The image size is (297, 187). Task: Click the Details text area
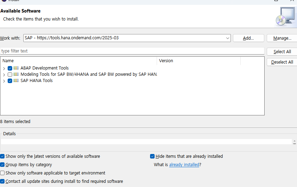pos(146,141)
